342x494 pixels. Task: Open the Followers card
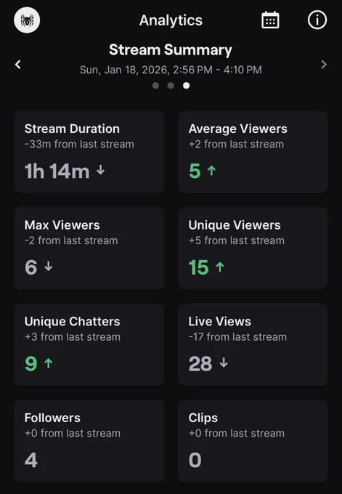(x=89, y=441)
